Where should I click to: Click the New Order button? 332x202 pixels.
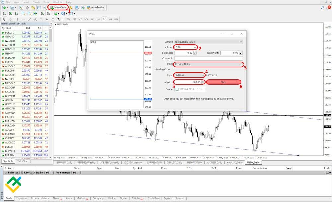click(x=58, y=7)
